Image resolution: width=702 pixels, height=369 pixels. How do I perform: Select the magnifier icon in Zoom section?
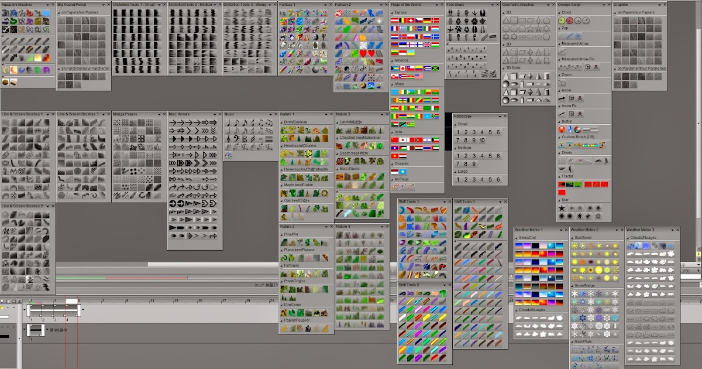point(562,83)
